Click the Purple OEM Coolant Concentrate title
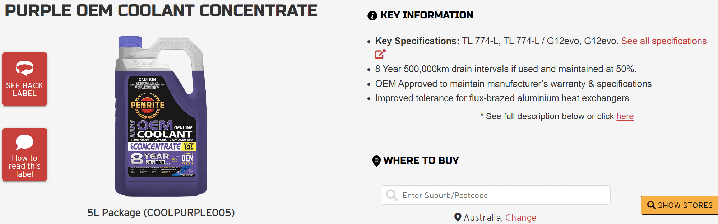This screenshot has width=718, height=224. click(161, 10)
